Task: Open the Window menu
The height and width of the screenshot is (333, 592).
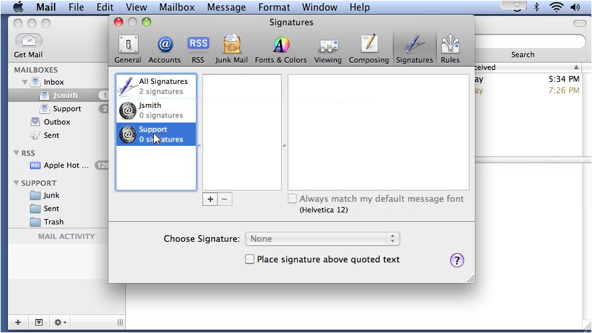Action: pyautogui.click(x=320, y=7)
